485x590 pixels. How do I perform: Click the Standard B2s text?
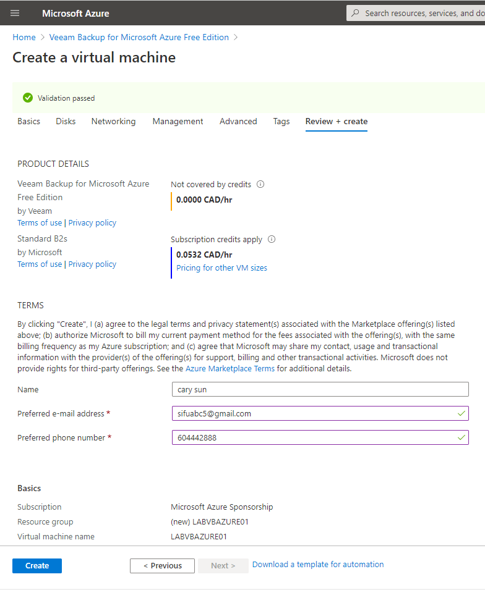point(42,238)
